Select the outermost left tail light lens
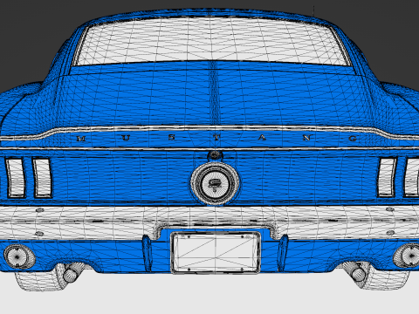The width and height of the screenshot is (419, 314). point(15,178)
